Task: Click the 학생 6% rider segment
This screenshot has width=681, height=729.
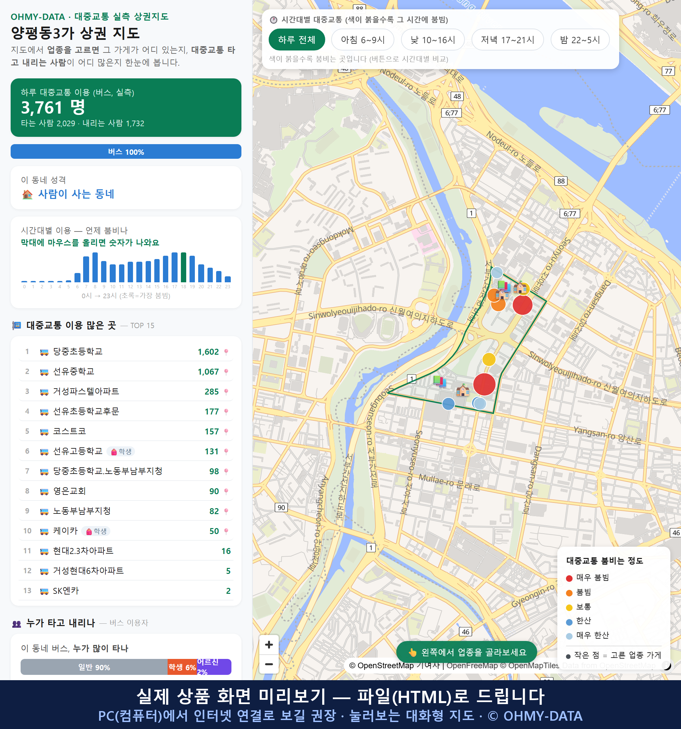Action: click(x=182, y=667)
